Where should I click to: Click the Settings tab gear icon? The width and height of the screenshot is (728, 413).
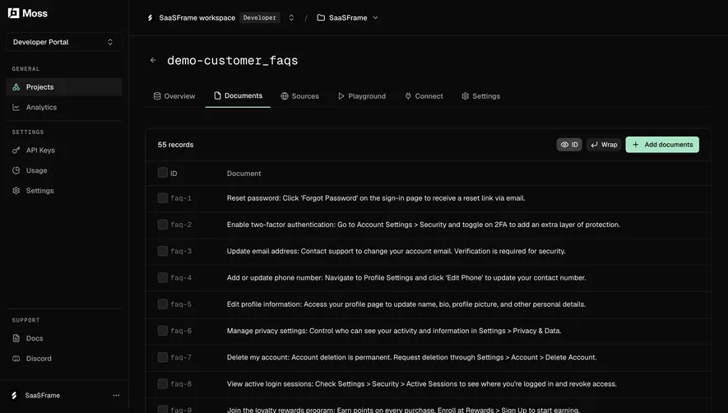[x=466, y=96]
